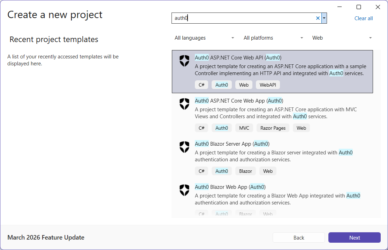This screenshot has height=250, width=388.
Task: Click the Web tag on the ASP.NET Core Web App template
Action: [302, 128]
